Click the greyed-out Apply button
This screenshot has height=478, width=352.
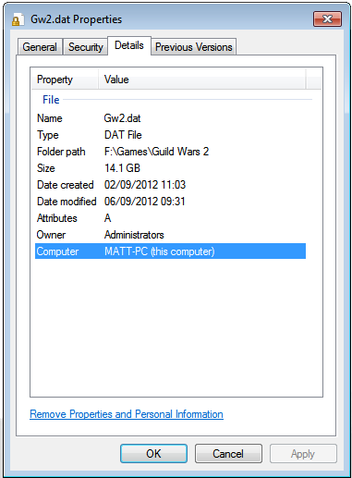point(303,454)
